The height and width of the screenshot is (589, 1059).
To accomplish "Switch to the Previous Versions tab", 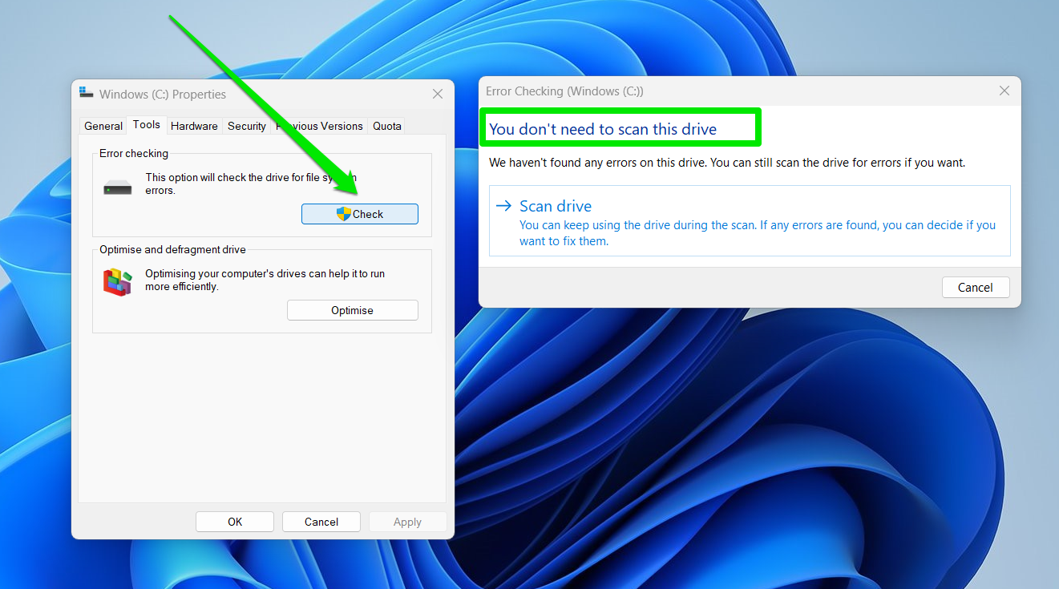I will [320, 126].
